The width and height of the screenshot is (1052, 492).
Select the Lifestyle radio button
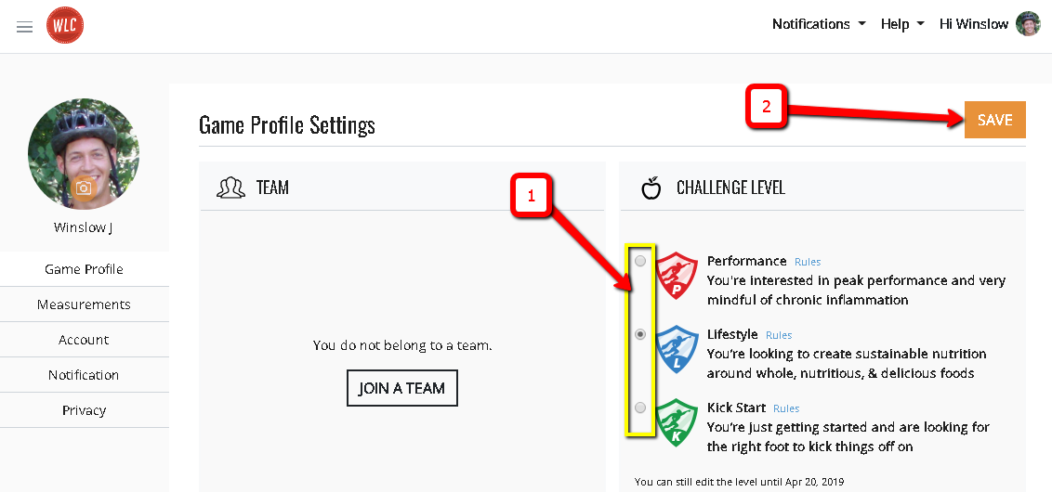(640, 334)
